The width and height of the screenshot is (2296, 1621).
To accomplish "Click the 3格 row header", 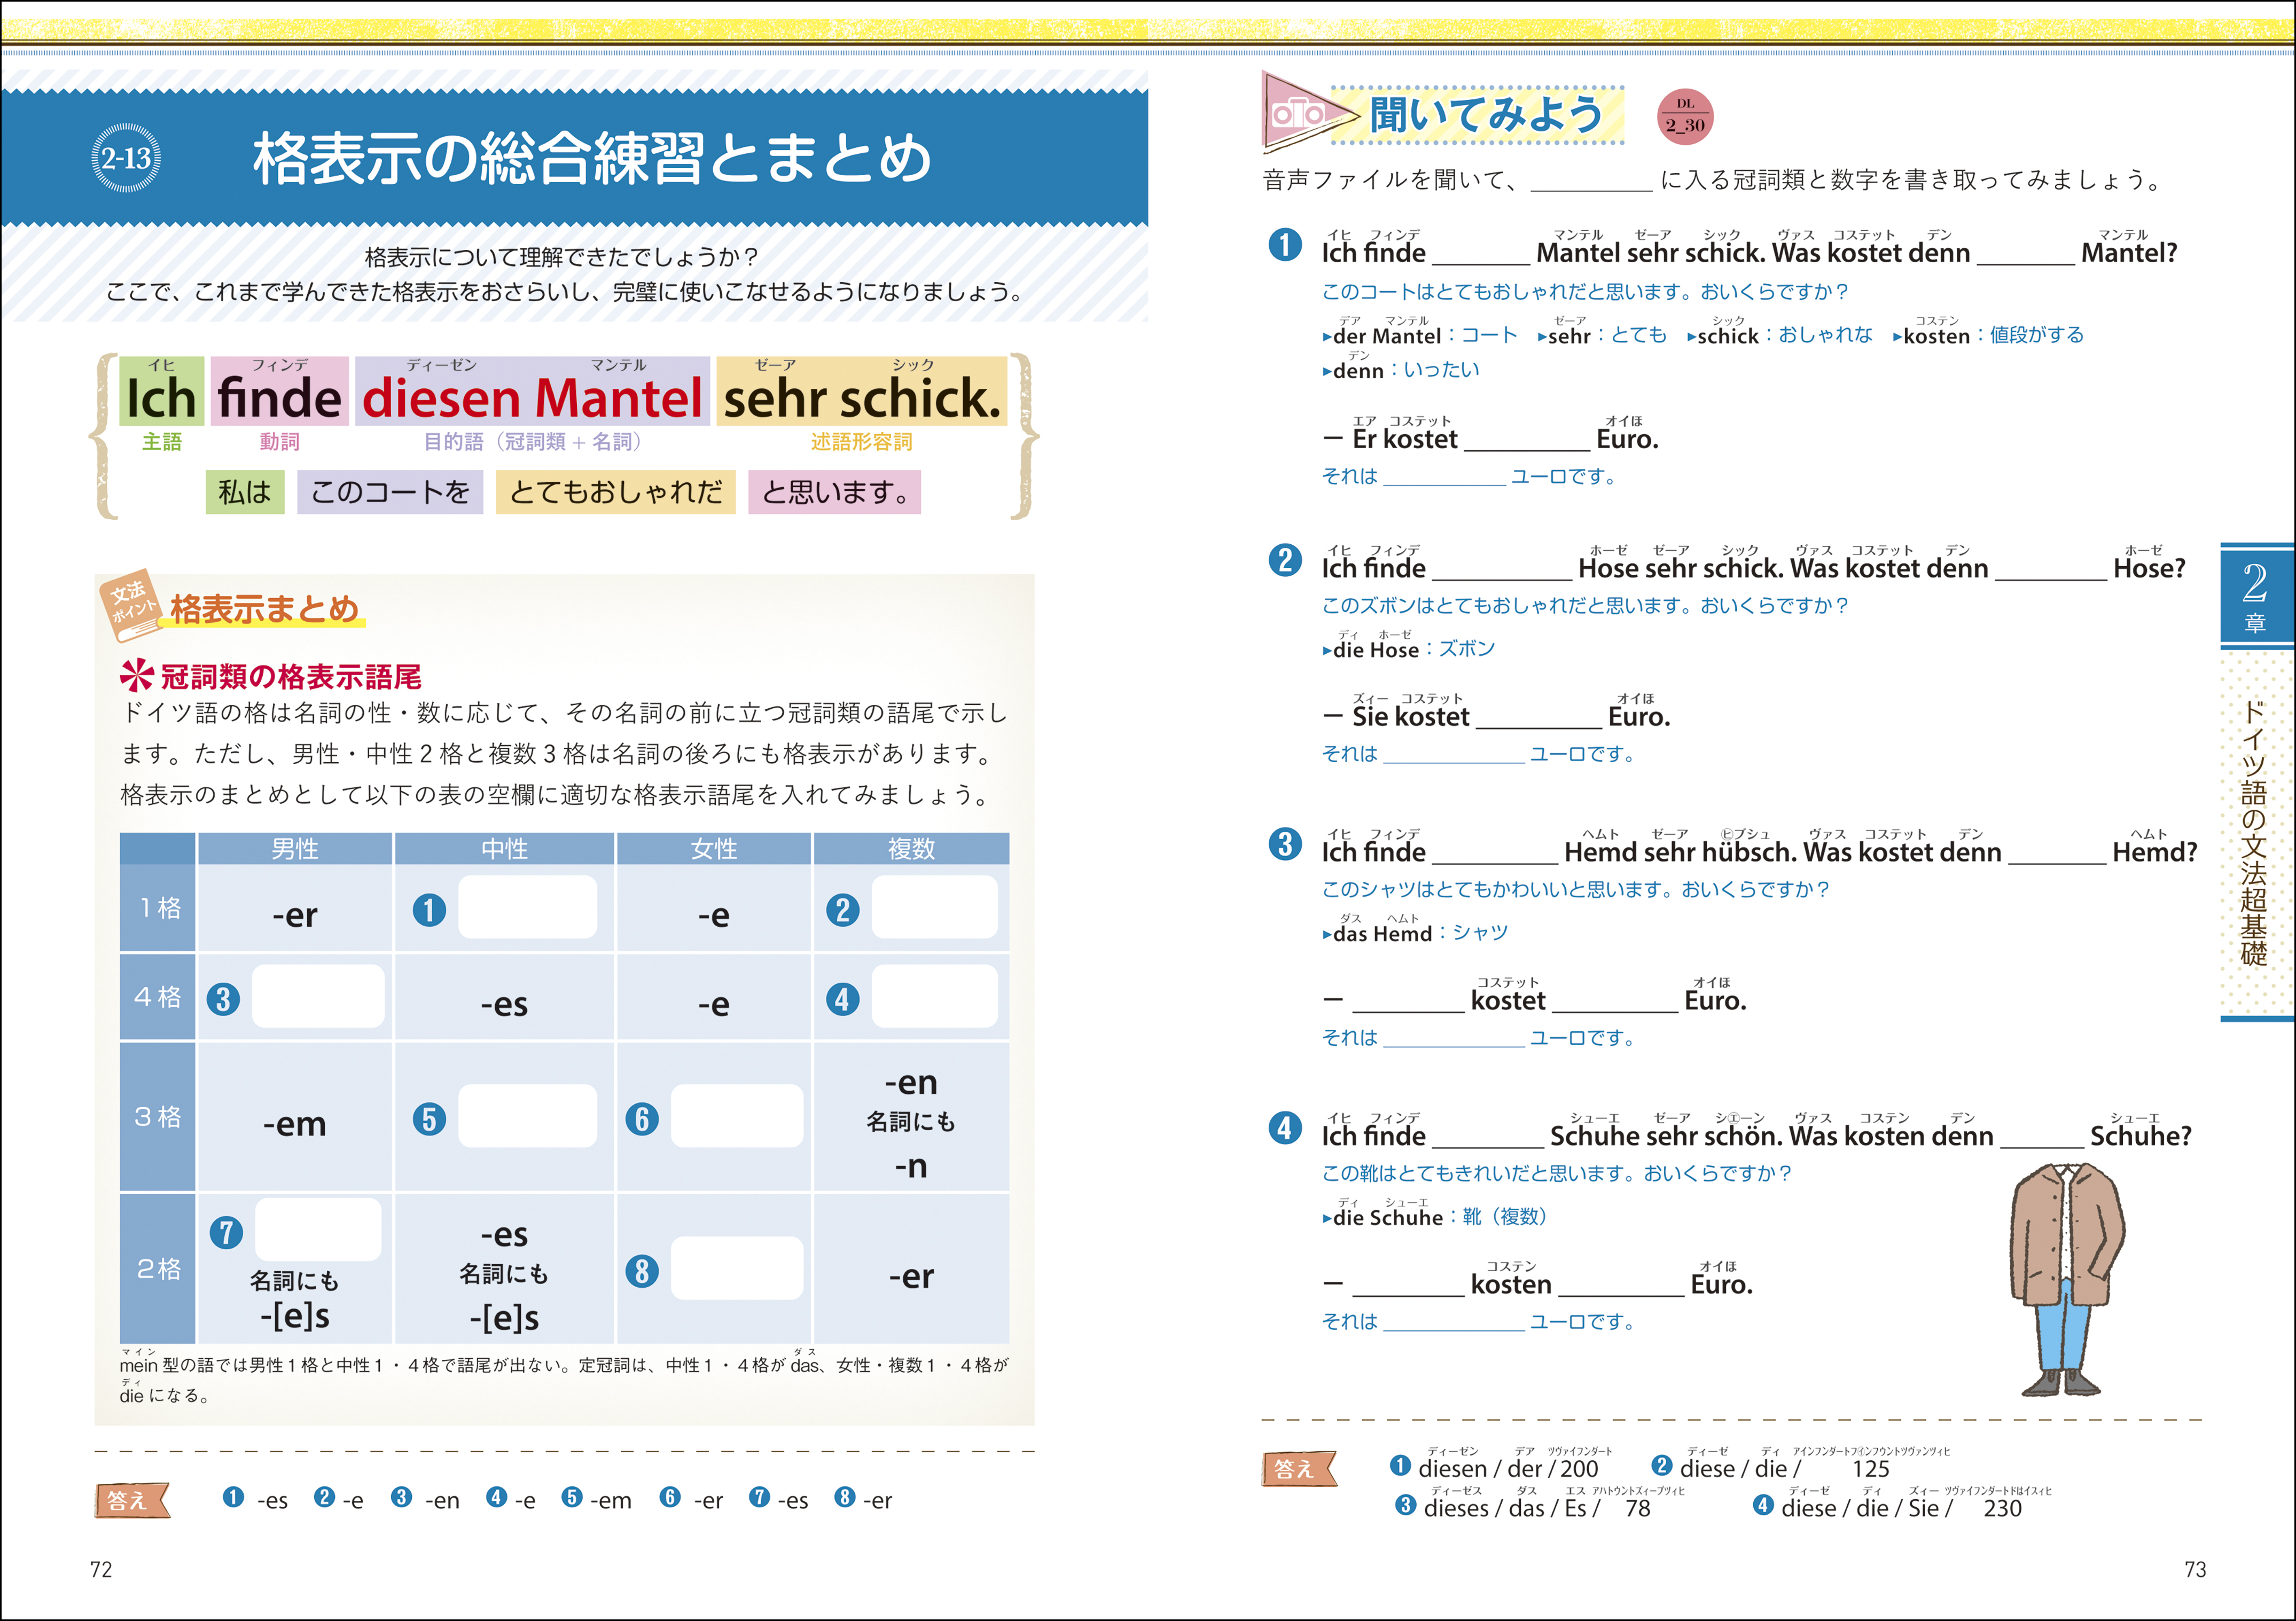I will tap(158, 1117).
